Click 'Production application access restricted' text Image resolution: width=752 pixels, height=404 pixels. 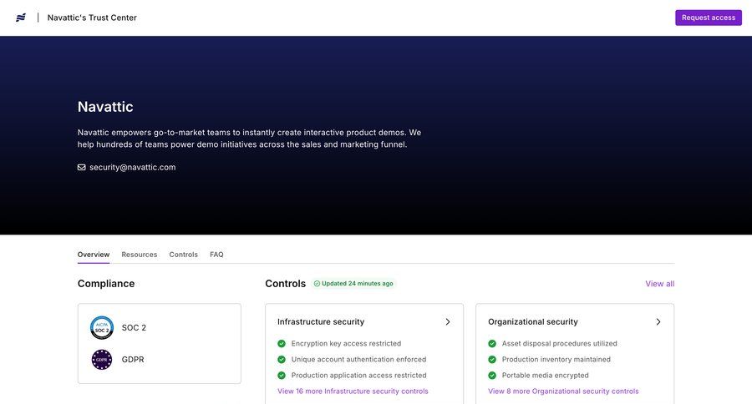pos(358,376)
